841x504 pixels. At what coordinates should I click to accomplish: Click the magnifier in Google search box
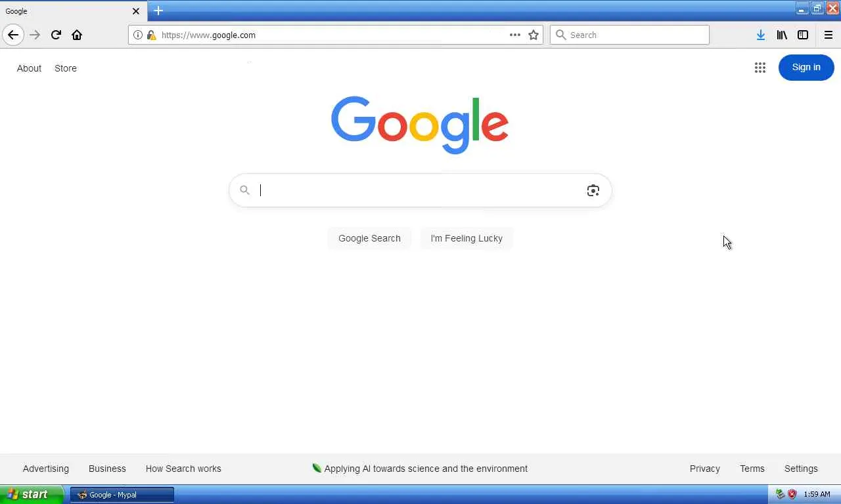[x=244, y=190]
